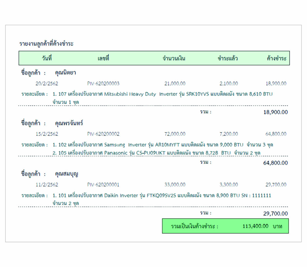The width and height of the screenshot is (307, 267).
Task: Click the Daikin Inverter detail line
Action: coord(162,196)
